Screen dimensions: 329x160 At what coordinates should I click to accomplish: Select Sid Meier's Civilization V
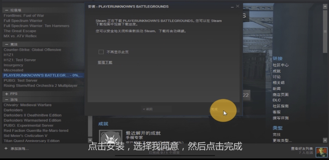click(x=25, y=136)
